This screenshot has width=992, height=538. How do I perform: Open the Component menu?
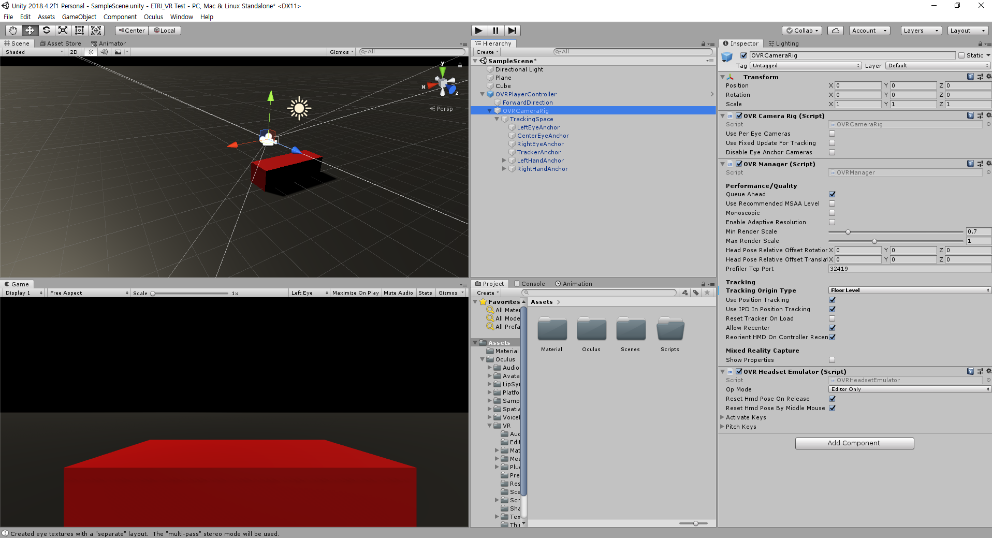pyautogui.click(x=120, y=17)
